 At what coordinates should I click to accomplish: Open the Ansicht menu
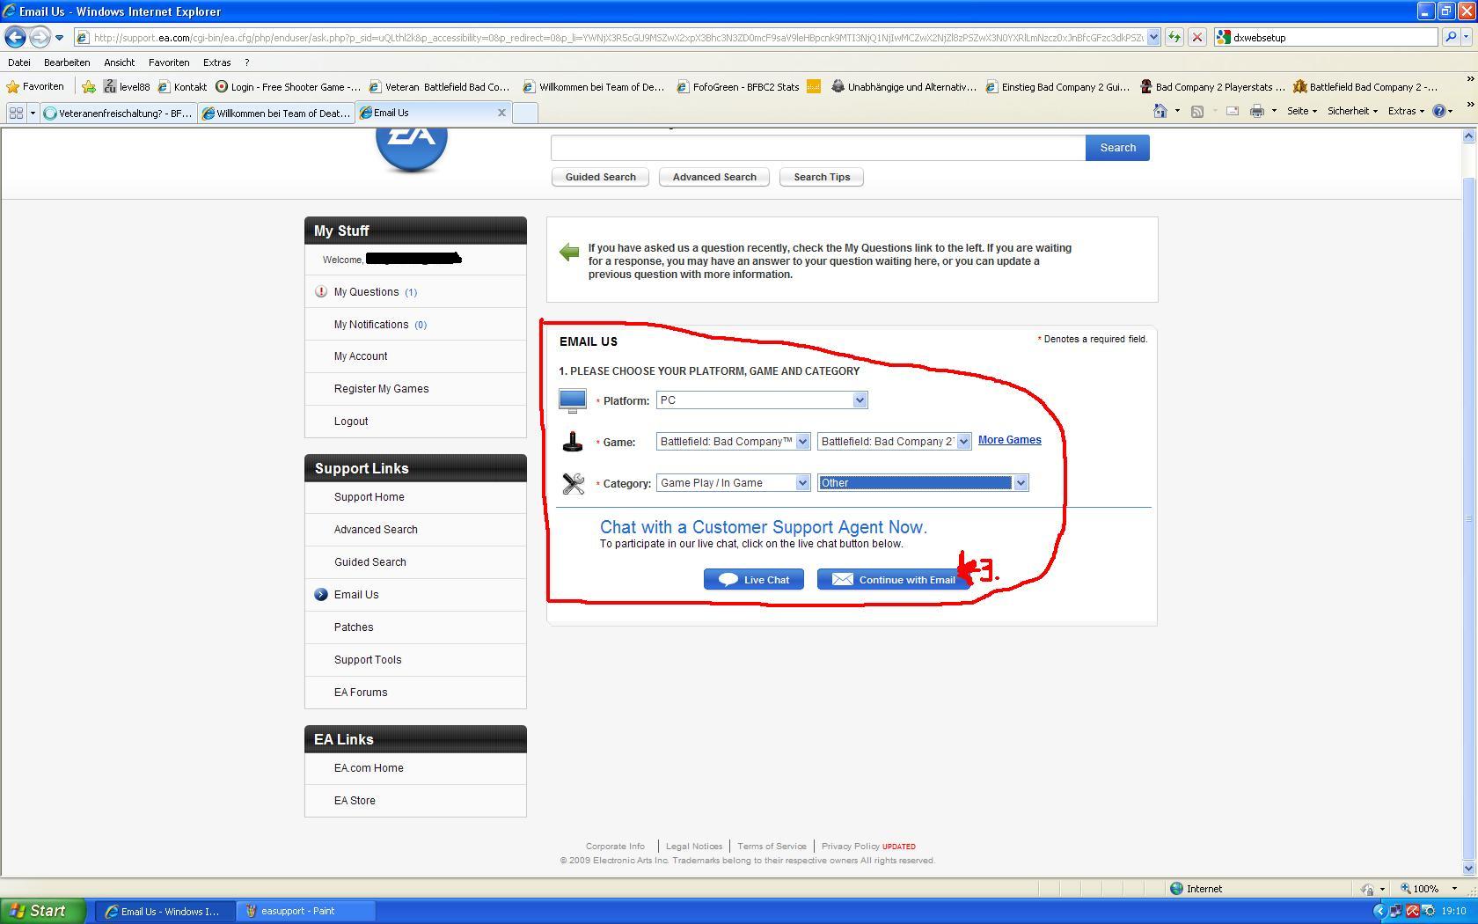coord(119,62)
